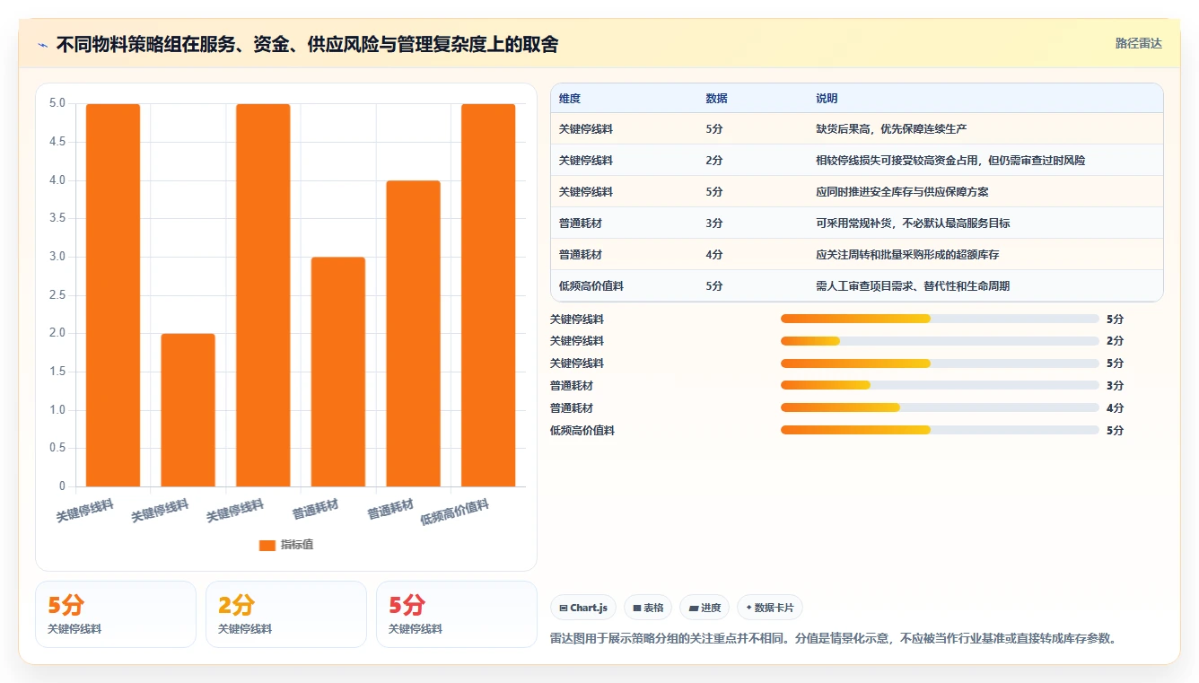Viewport: 1199px width, 683px height.
Task: Open the 2分 summary card
Action: coord(286,614)
